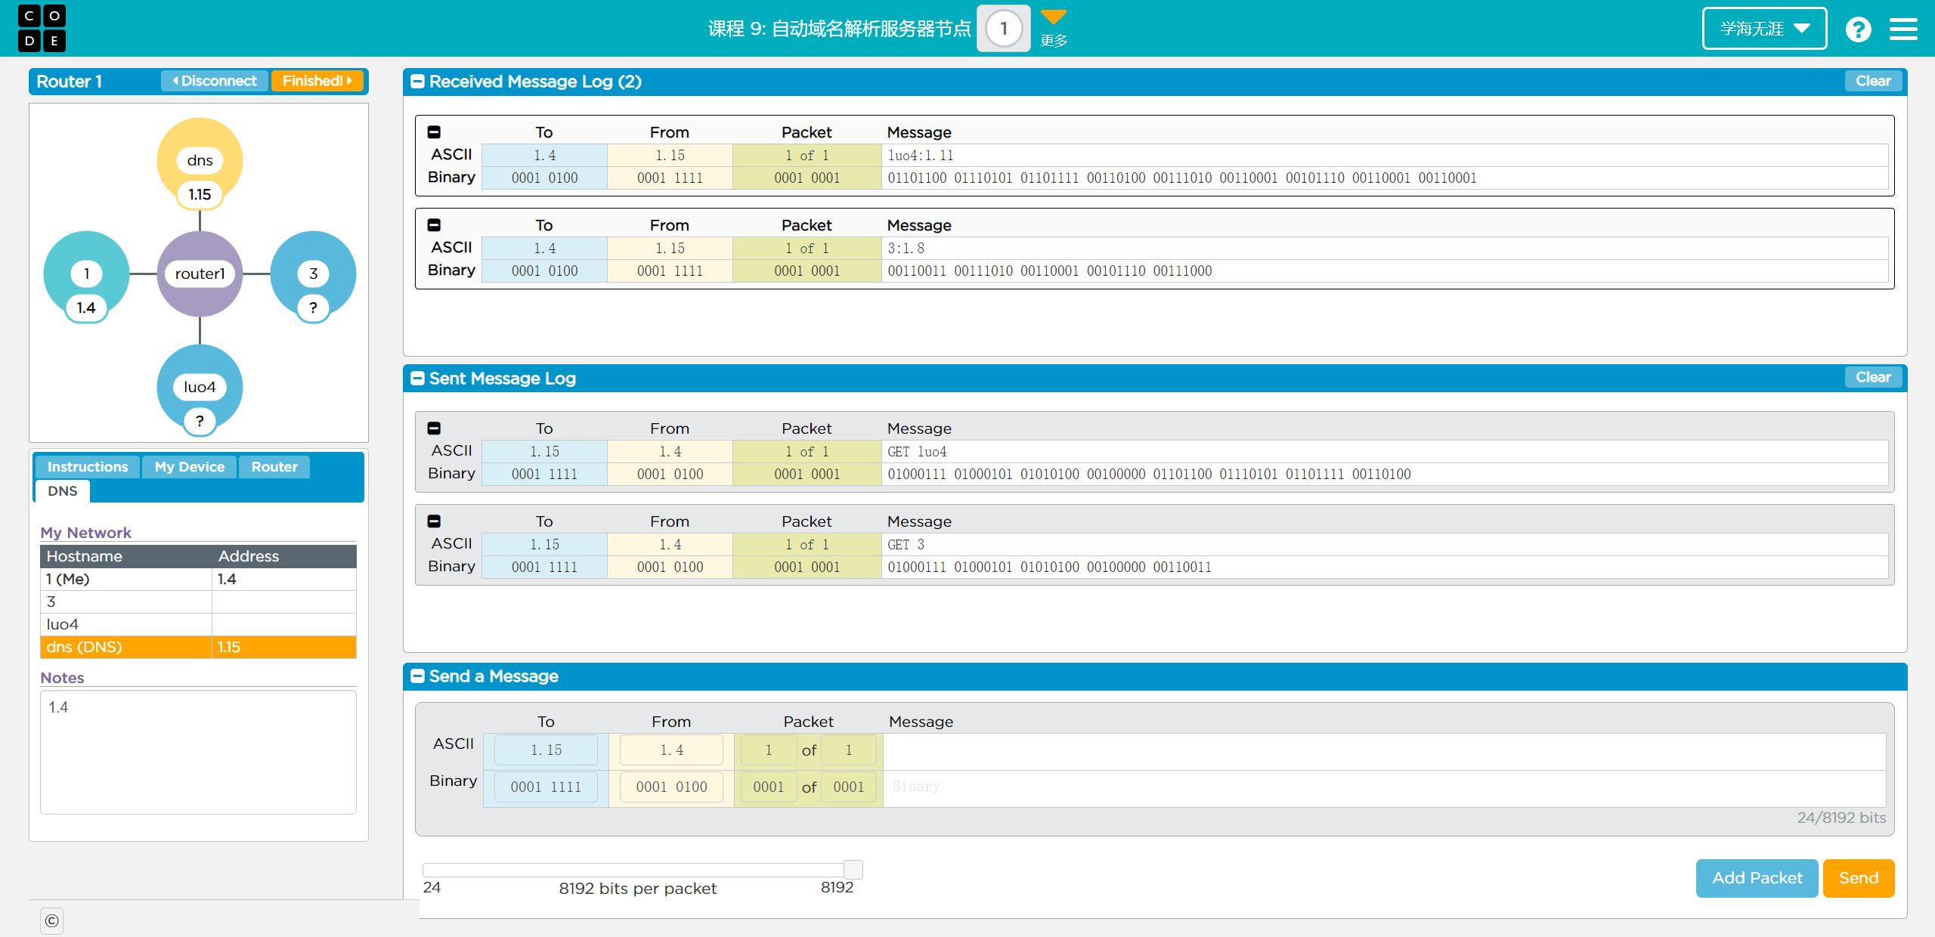This screenshot has width=1935, height=937.
Task: Click the Binary message input area
Action: pyautogui.click(x=1384, y=788)
